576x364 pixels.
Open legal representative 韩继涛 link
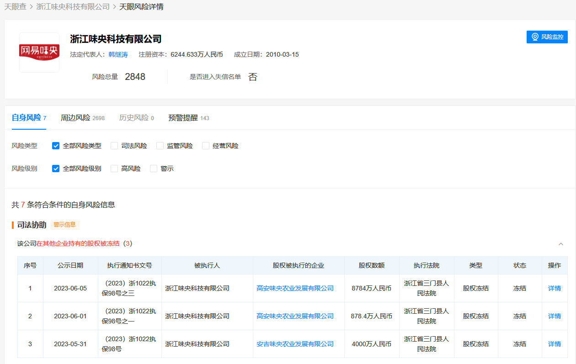point(118,54)
